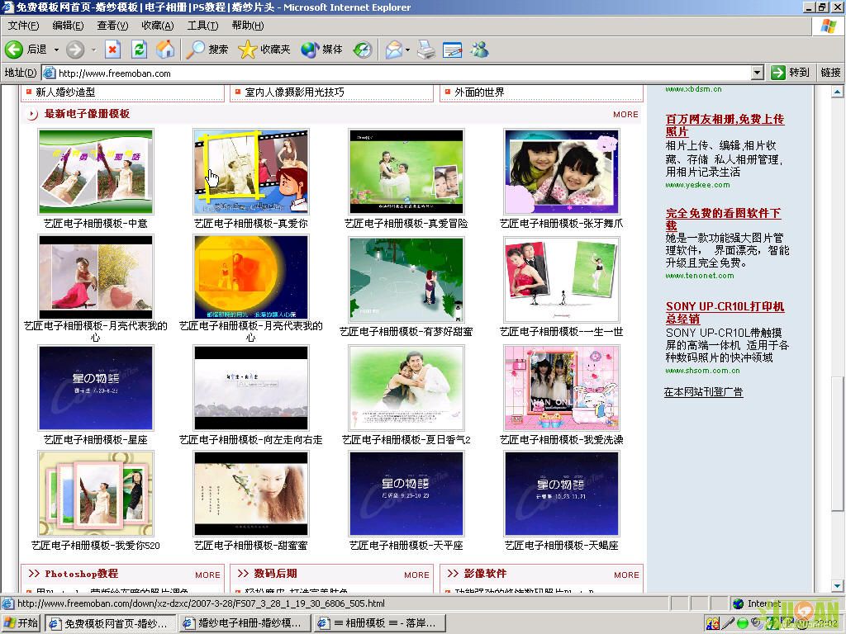The image size is (846, 634).
Task: Click the 在本网站刊登广告 link
Action: point(704,392)
